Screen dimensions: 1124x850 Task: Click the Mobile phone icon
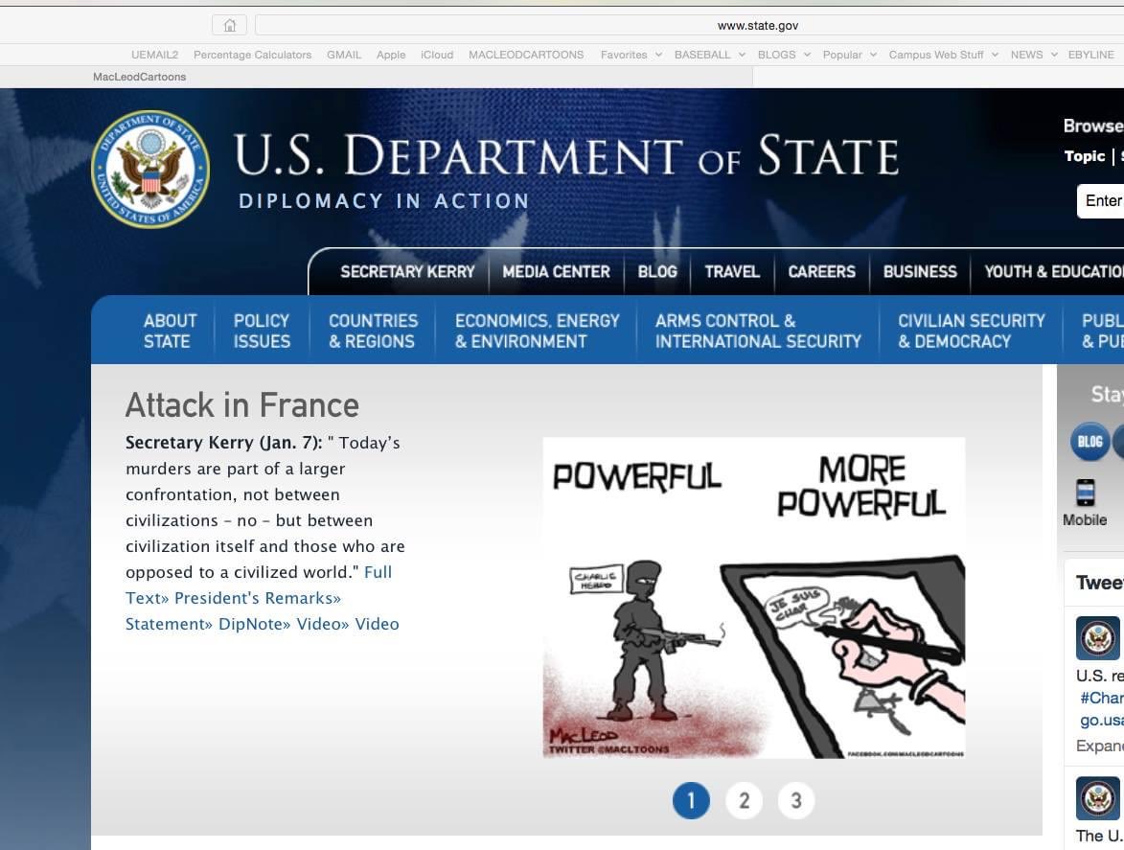[x=1086, y=494]
